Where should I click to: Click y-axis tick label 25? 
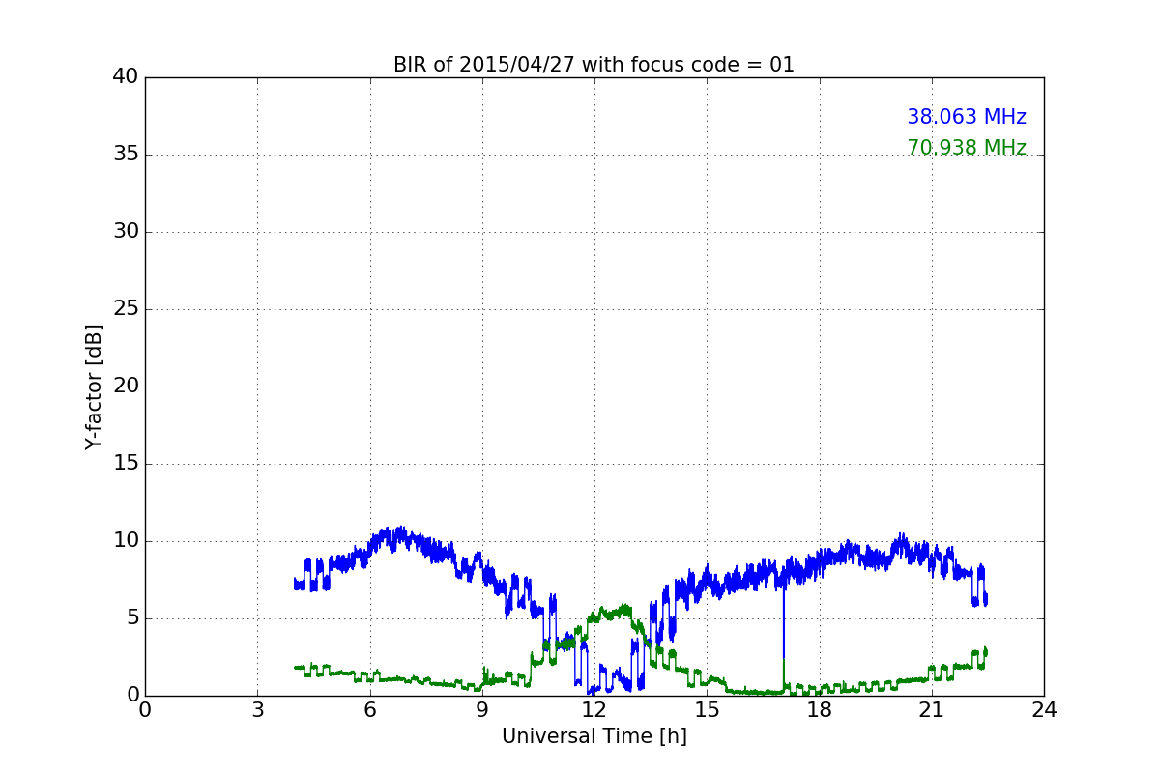click(126, 309)
